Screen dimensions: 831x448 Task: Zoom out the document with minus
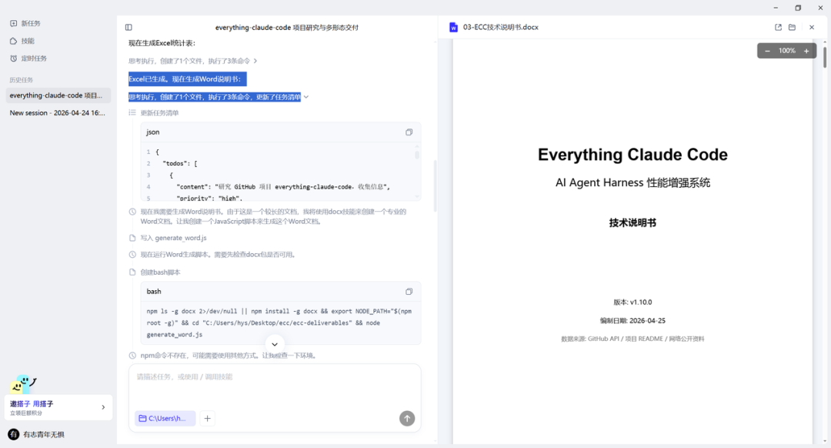tap(767, 51)
